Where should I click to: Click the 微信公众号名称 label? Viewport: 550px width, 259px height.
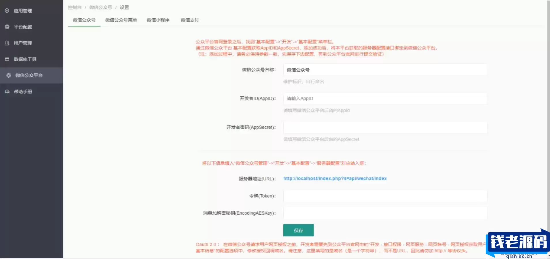(259, 70)
